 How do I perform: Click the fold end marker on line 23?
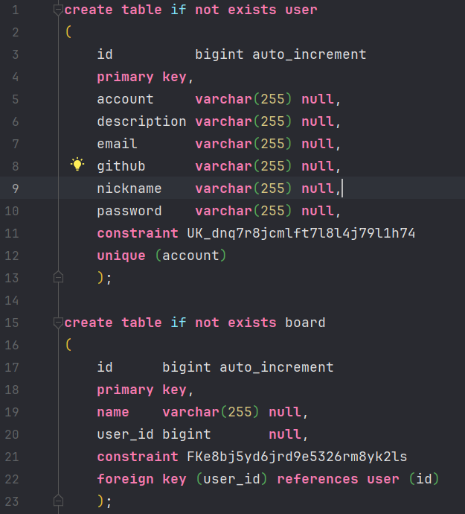(x=58, y=501)
